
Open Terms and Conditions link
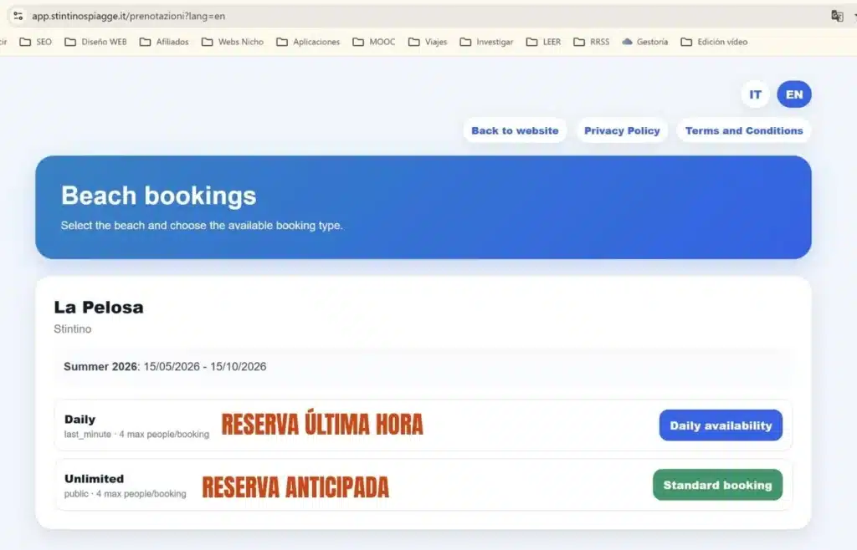tap(744, 130)
